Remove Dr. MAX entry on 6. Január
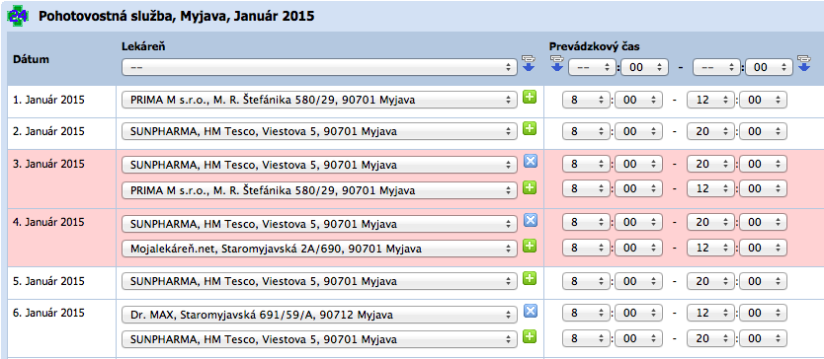 [530, 312]
